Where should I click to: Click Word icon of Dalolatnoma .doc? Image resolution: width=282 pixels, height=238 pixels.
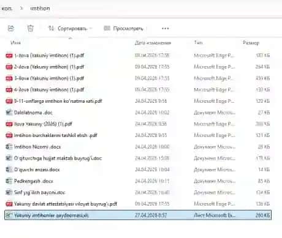[9, 113]
